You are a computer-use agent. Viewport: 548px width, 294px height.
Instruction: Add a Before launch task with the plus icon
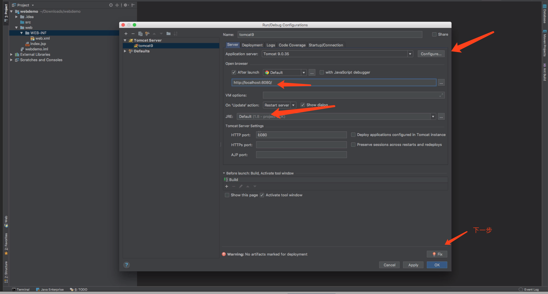click(x=227, y=186)
